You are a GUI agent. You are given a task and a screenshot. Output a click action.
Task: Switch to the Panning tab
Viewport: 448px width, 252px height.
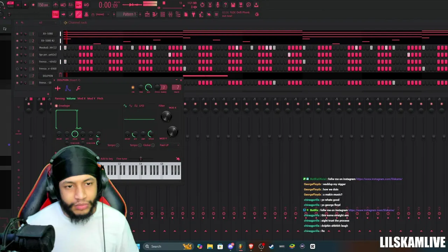[59, 98]
